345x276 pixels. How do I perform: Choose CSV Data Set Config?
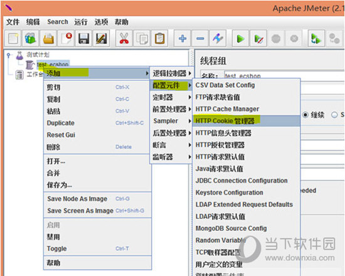tap(247, 85)
